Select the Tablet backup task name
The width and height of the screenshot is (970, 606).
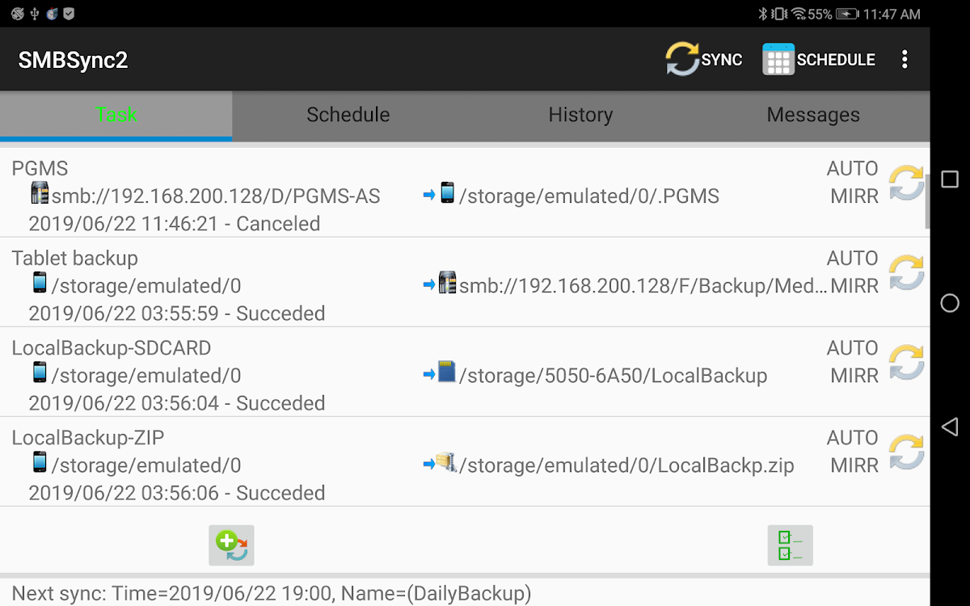74,258
